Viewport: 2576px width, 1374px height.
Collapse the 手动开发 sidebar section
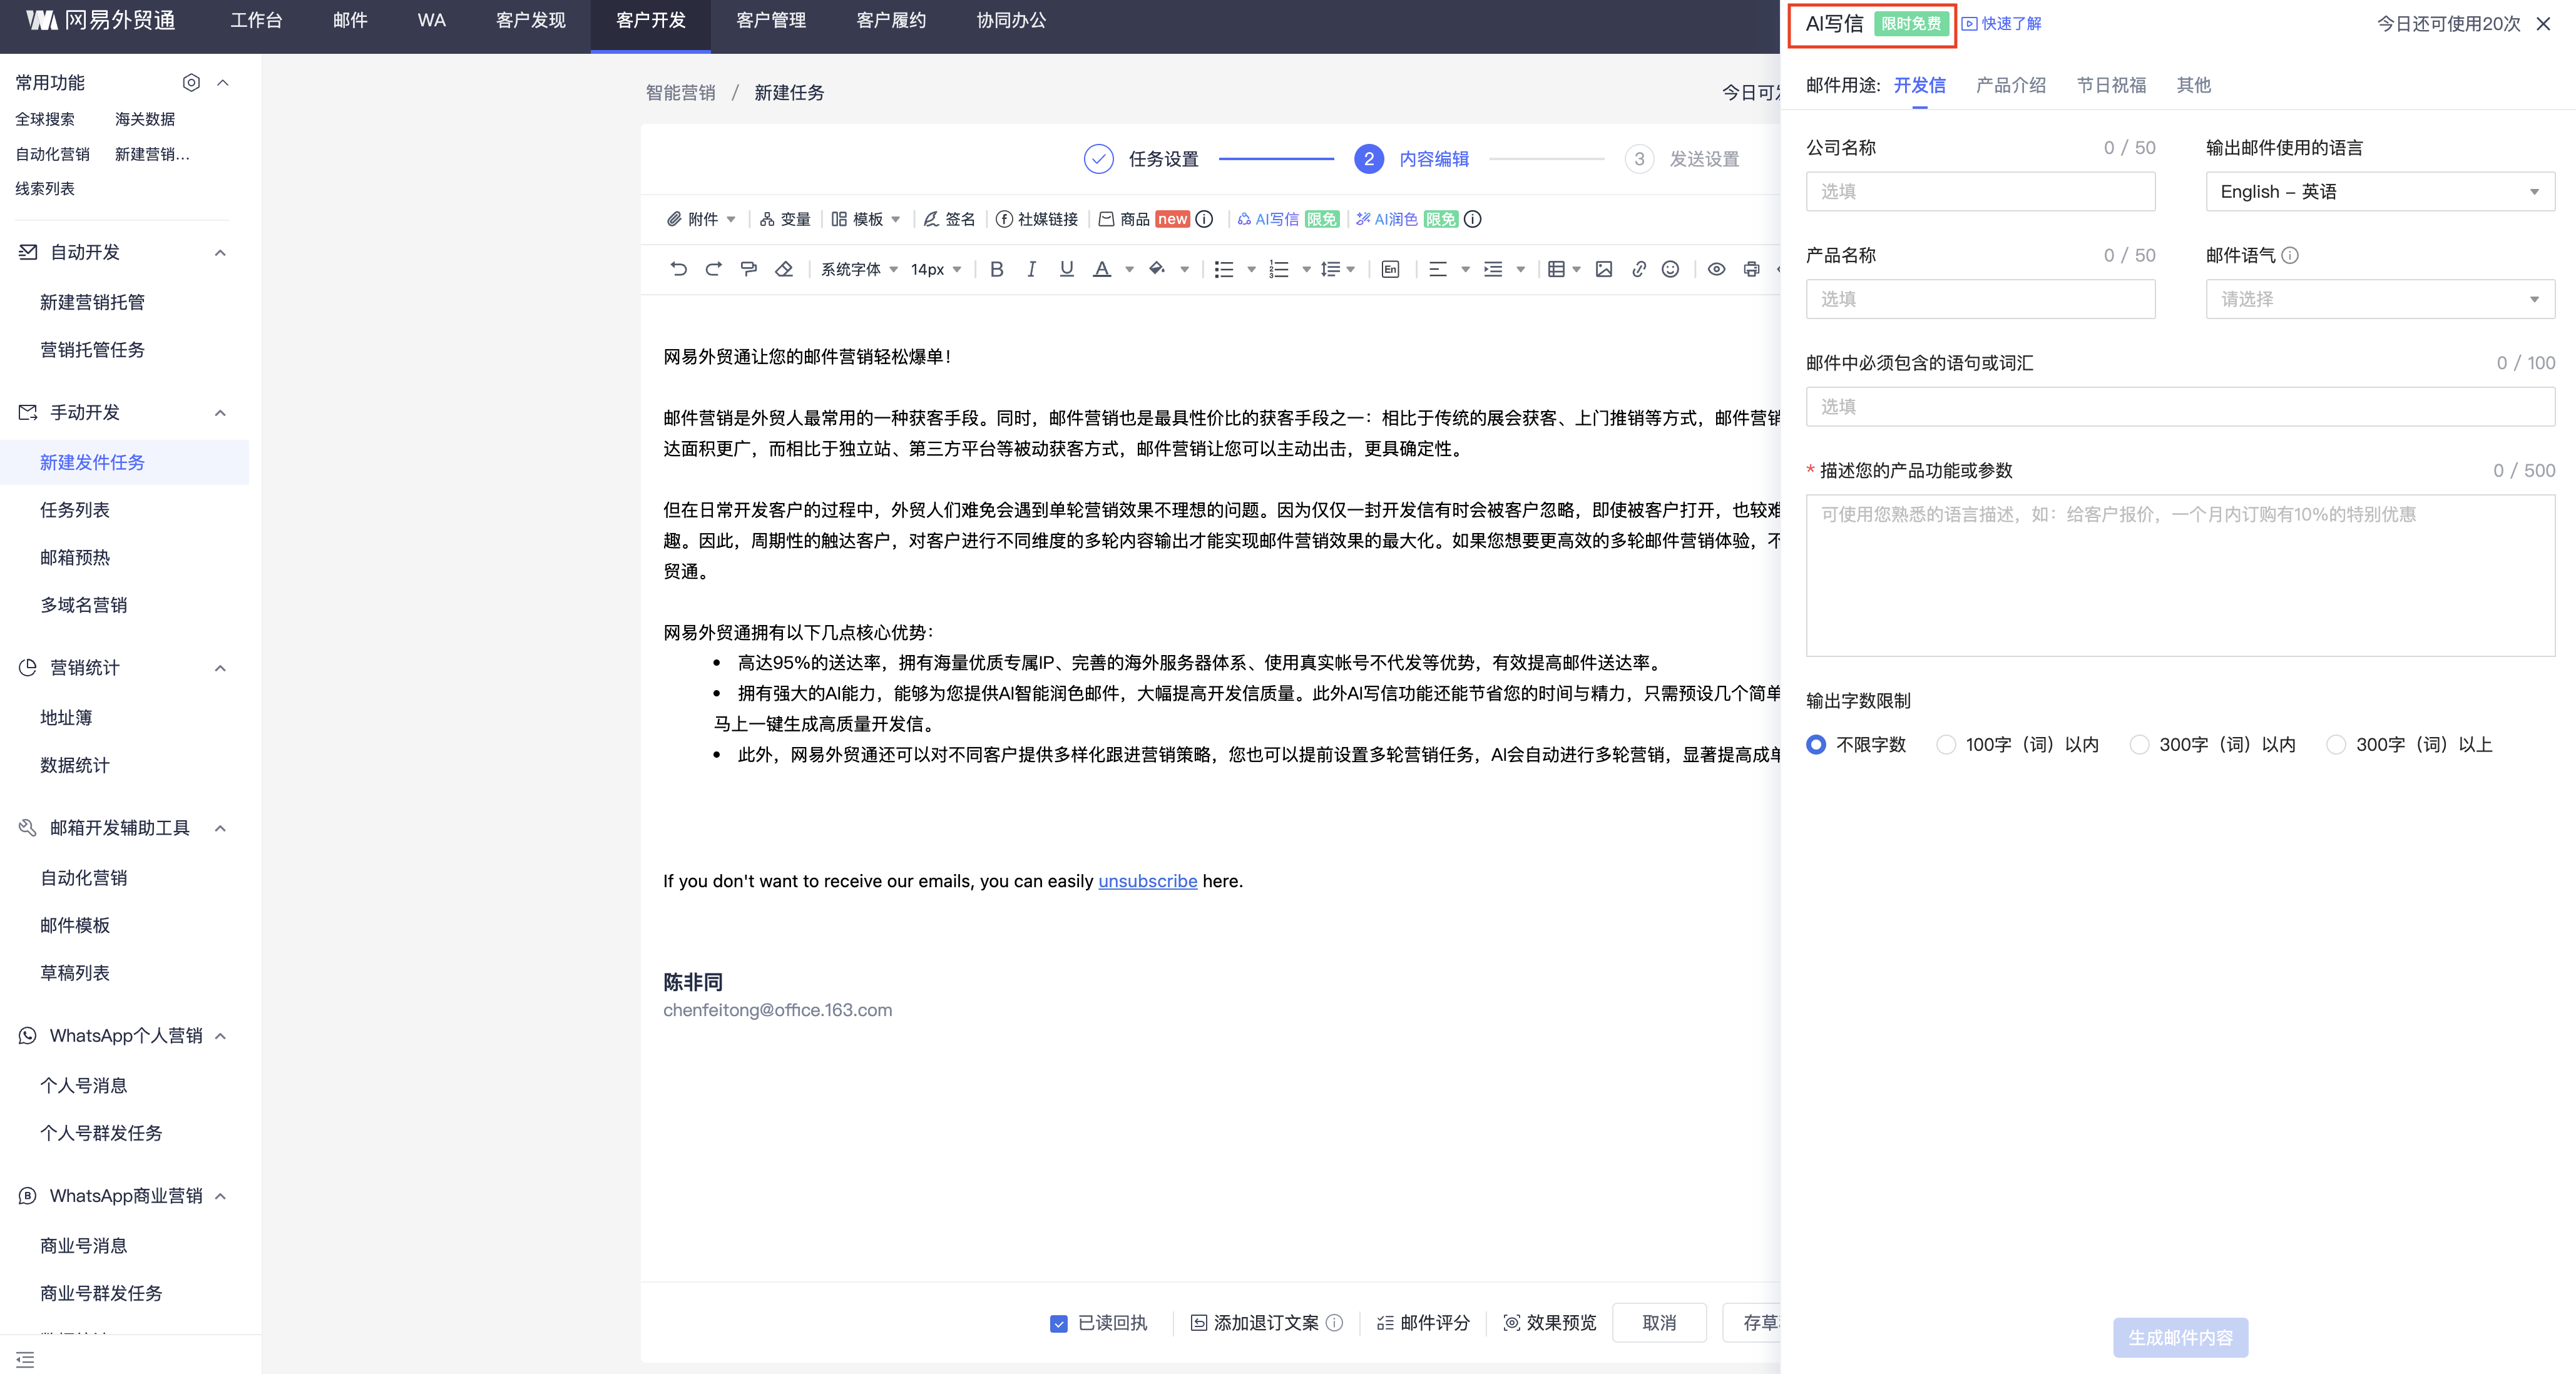[x=220, y=412]
